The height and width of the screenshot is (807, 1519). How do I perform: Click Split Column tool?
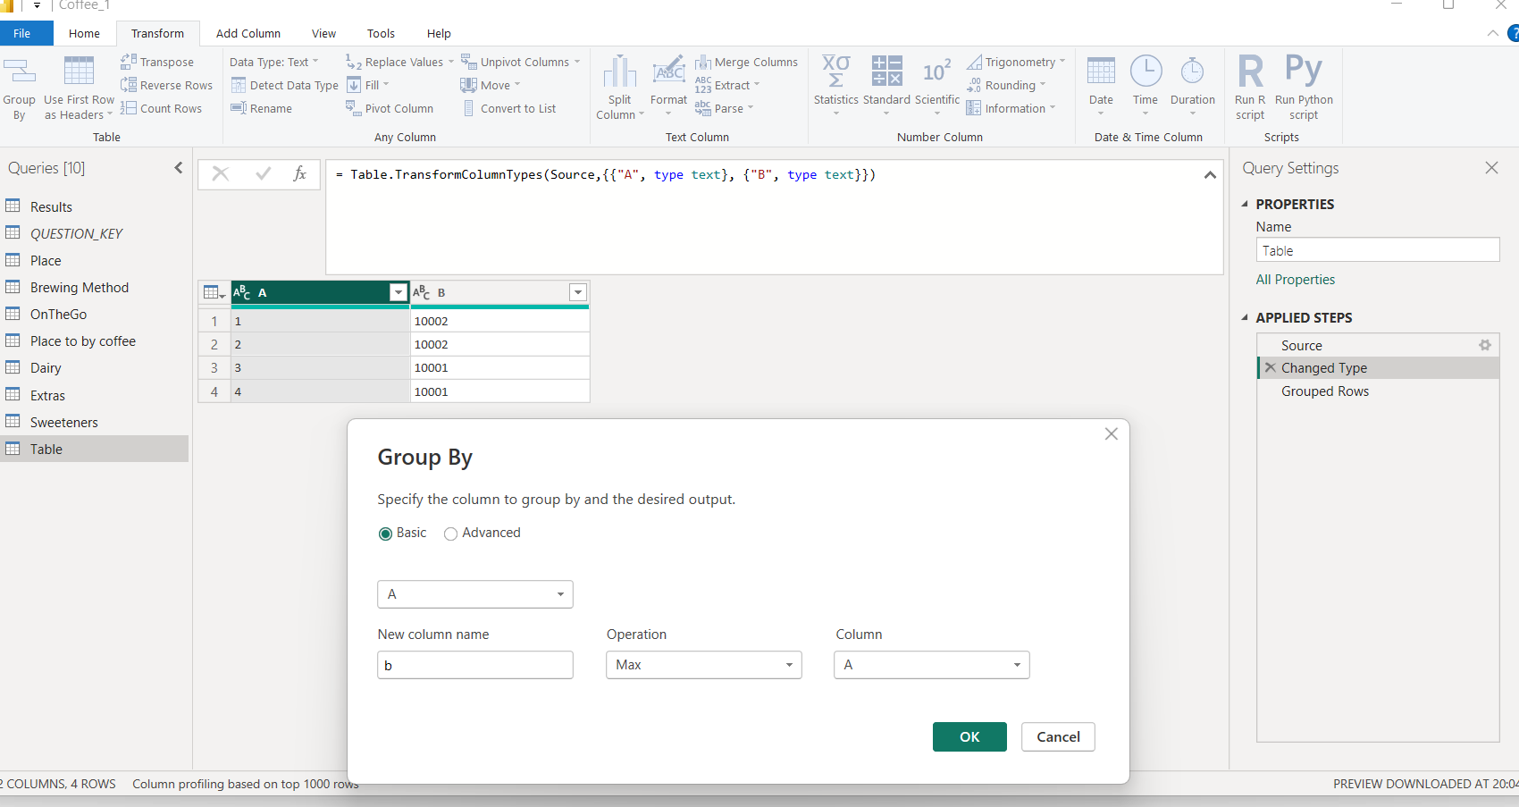coord(619,88)
